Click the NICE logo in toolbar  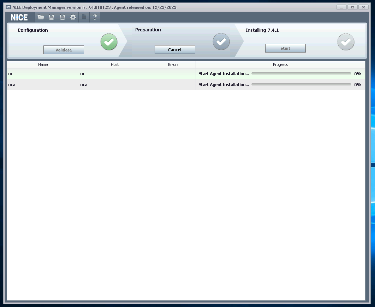pyautogui.click(x=19, y=17)
